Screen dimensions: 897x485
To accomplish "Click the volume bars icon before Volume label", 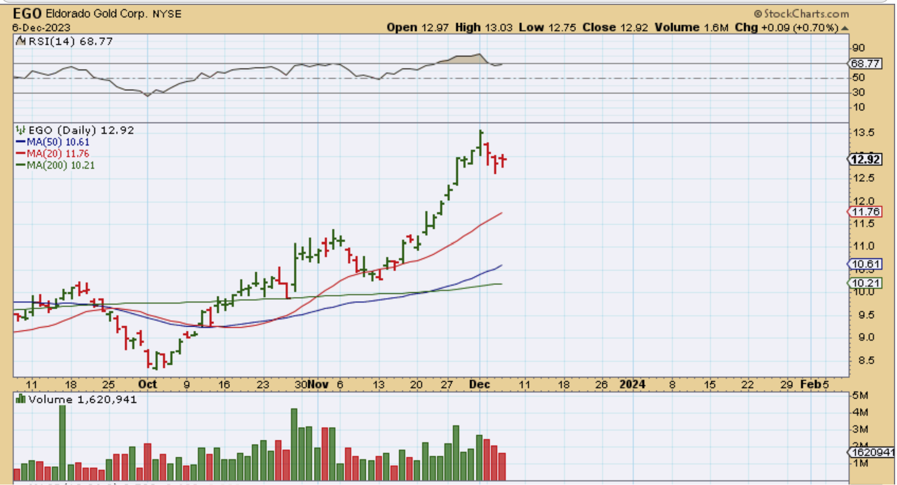I will [21, 399].
